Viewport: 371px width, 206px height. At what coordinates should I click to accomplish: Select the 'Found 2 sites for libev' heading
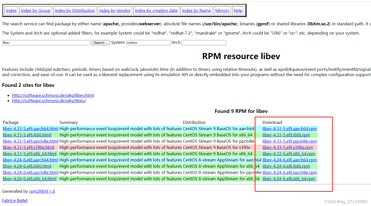click(x=28, y=85)
